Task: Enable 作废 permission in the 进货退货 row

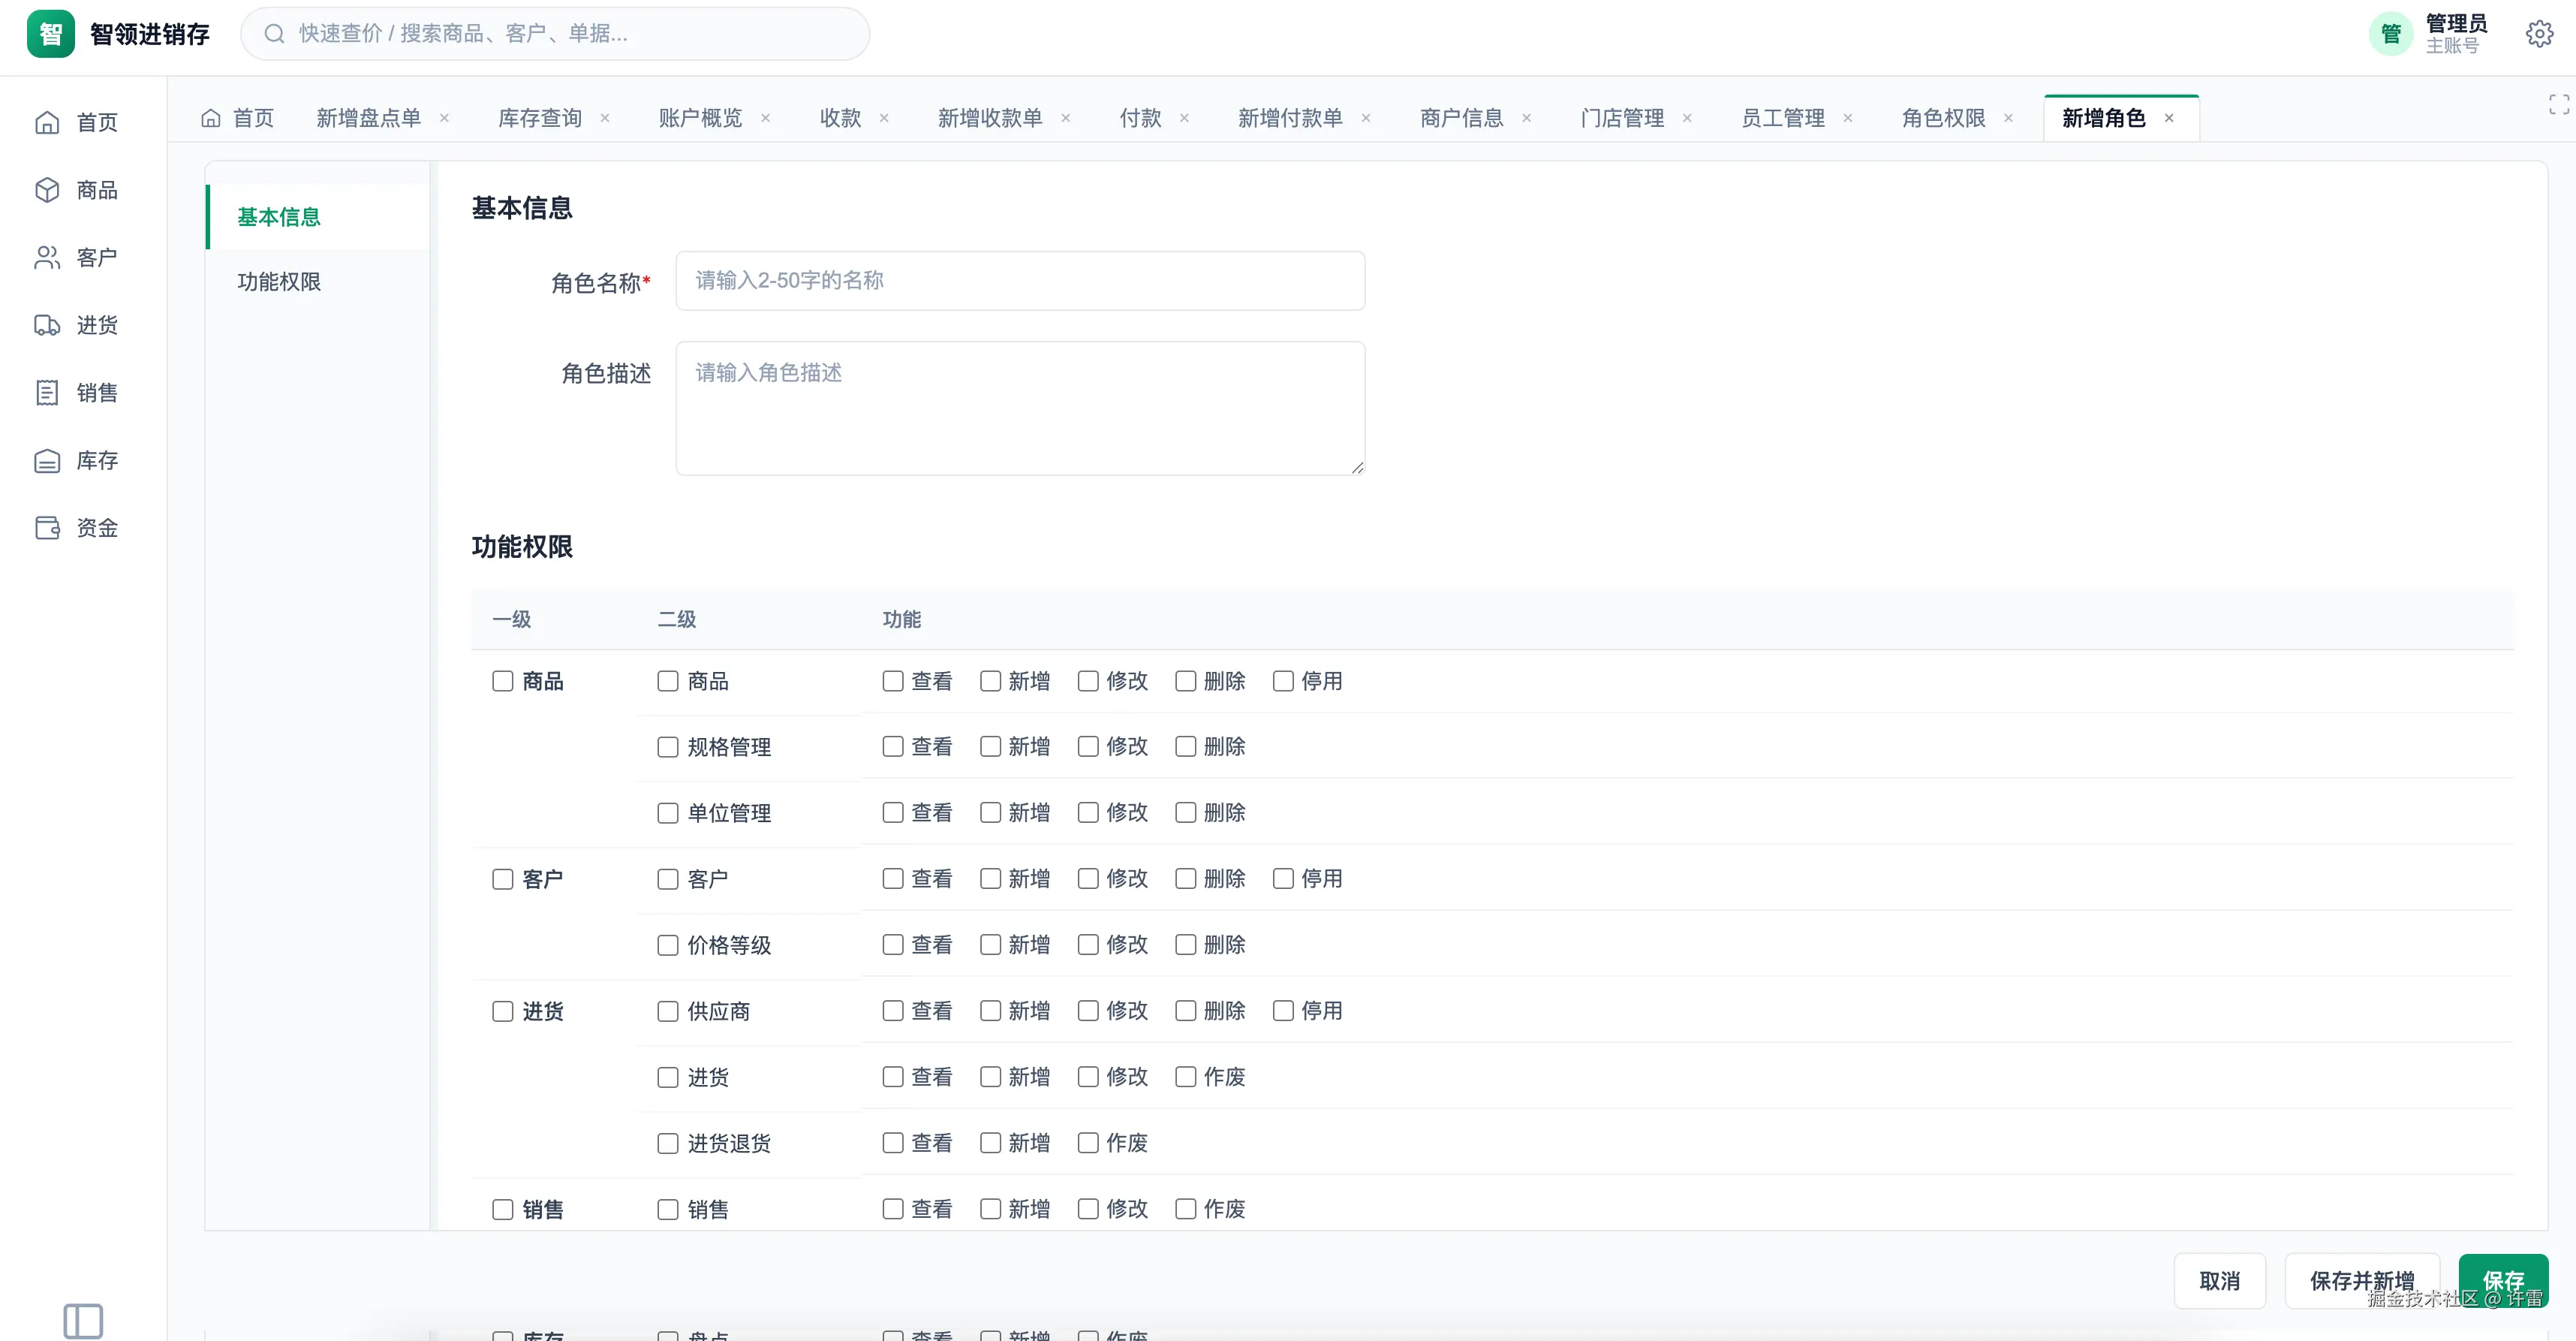Action: point(1088,1143)
